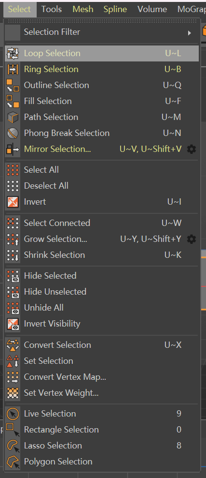206x478 pixels.
Task: Click the Loop Selection icon
Action: (x=13, y=53)
